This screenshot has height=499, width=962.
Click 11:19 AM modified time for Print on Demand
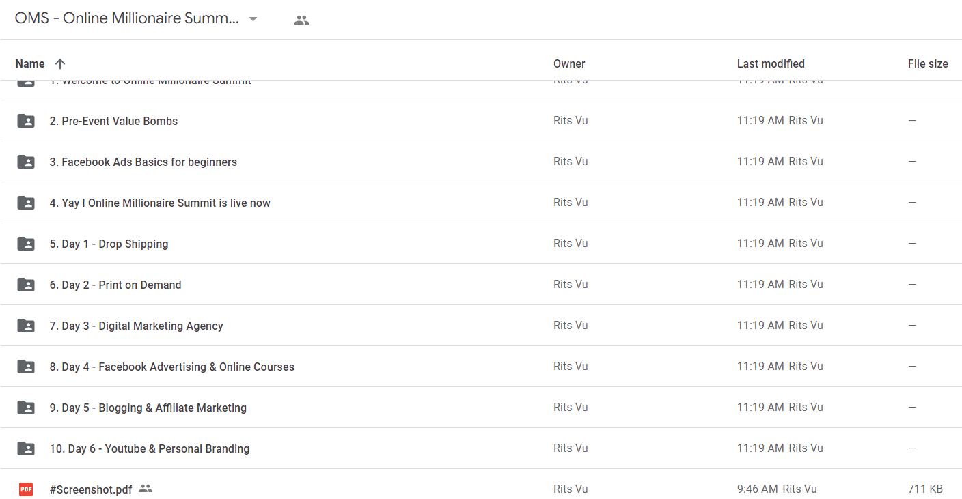pos(760,285)
